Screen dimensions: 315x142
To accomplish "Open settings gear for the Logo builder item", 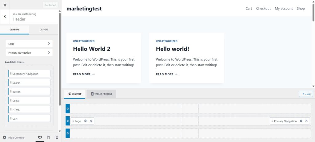I will pos(86,121).
